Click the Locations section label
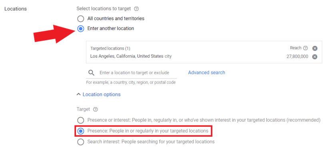 [16, 9]
